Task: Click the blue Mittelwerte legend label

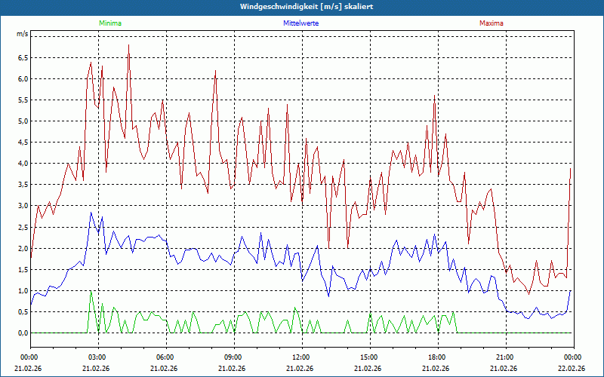Action: 300,23
